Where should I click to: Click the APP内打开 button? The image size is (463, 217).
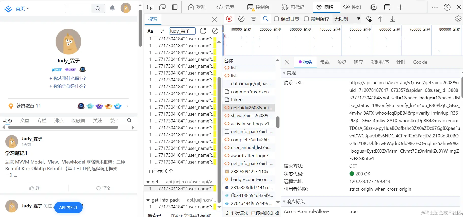point(69,207)
